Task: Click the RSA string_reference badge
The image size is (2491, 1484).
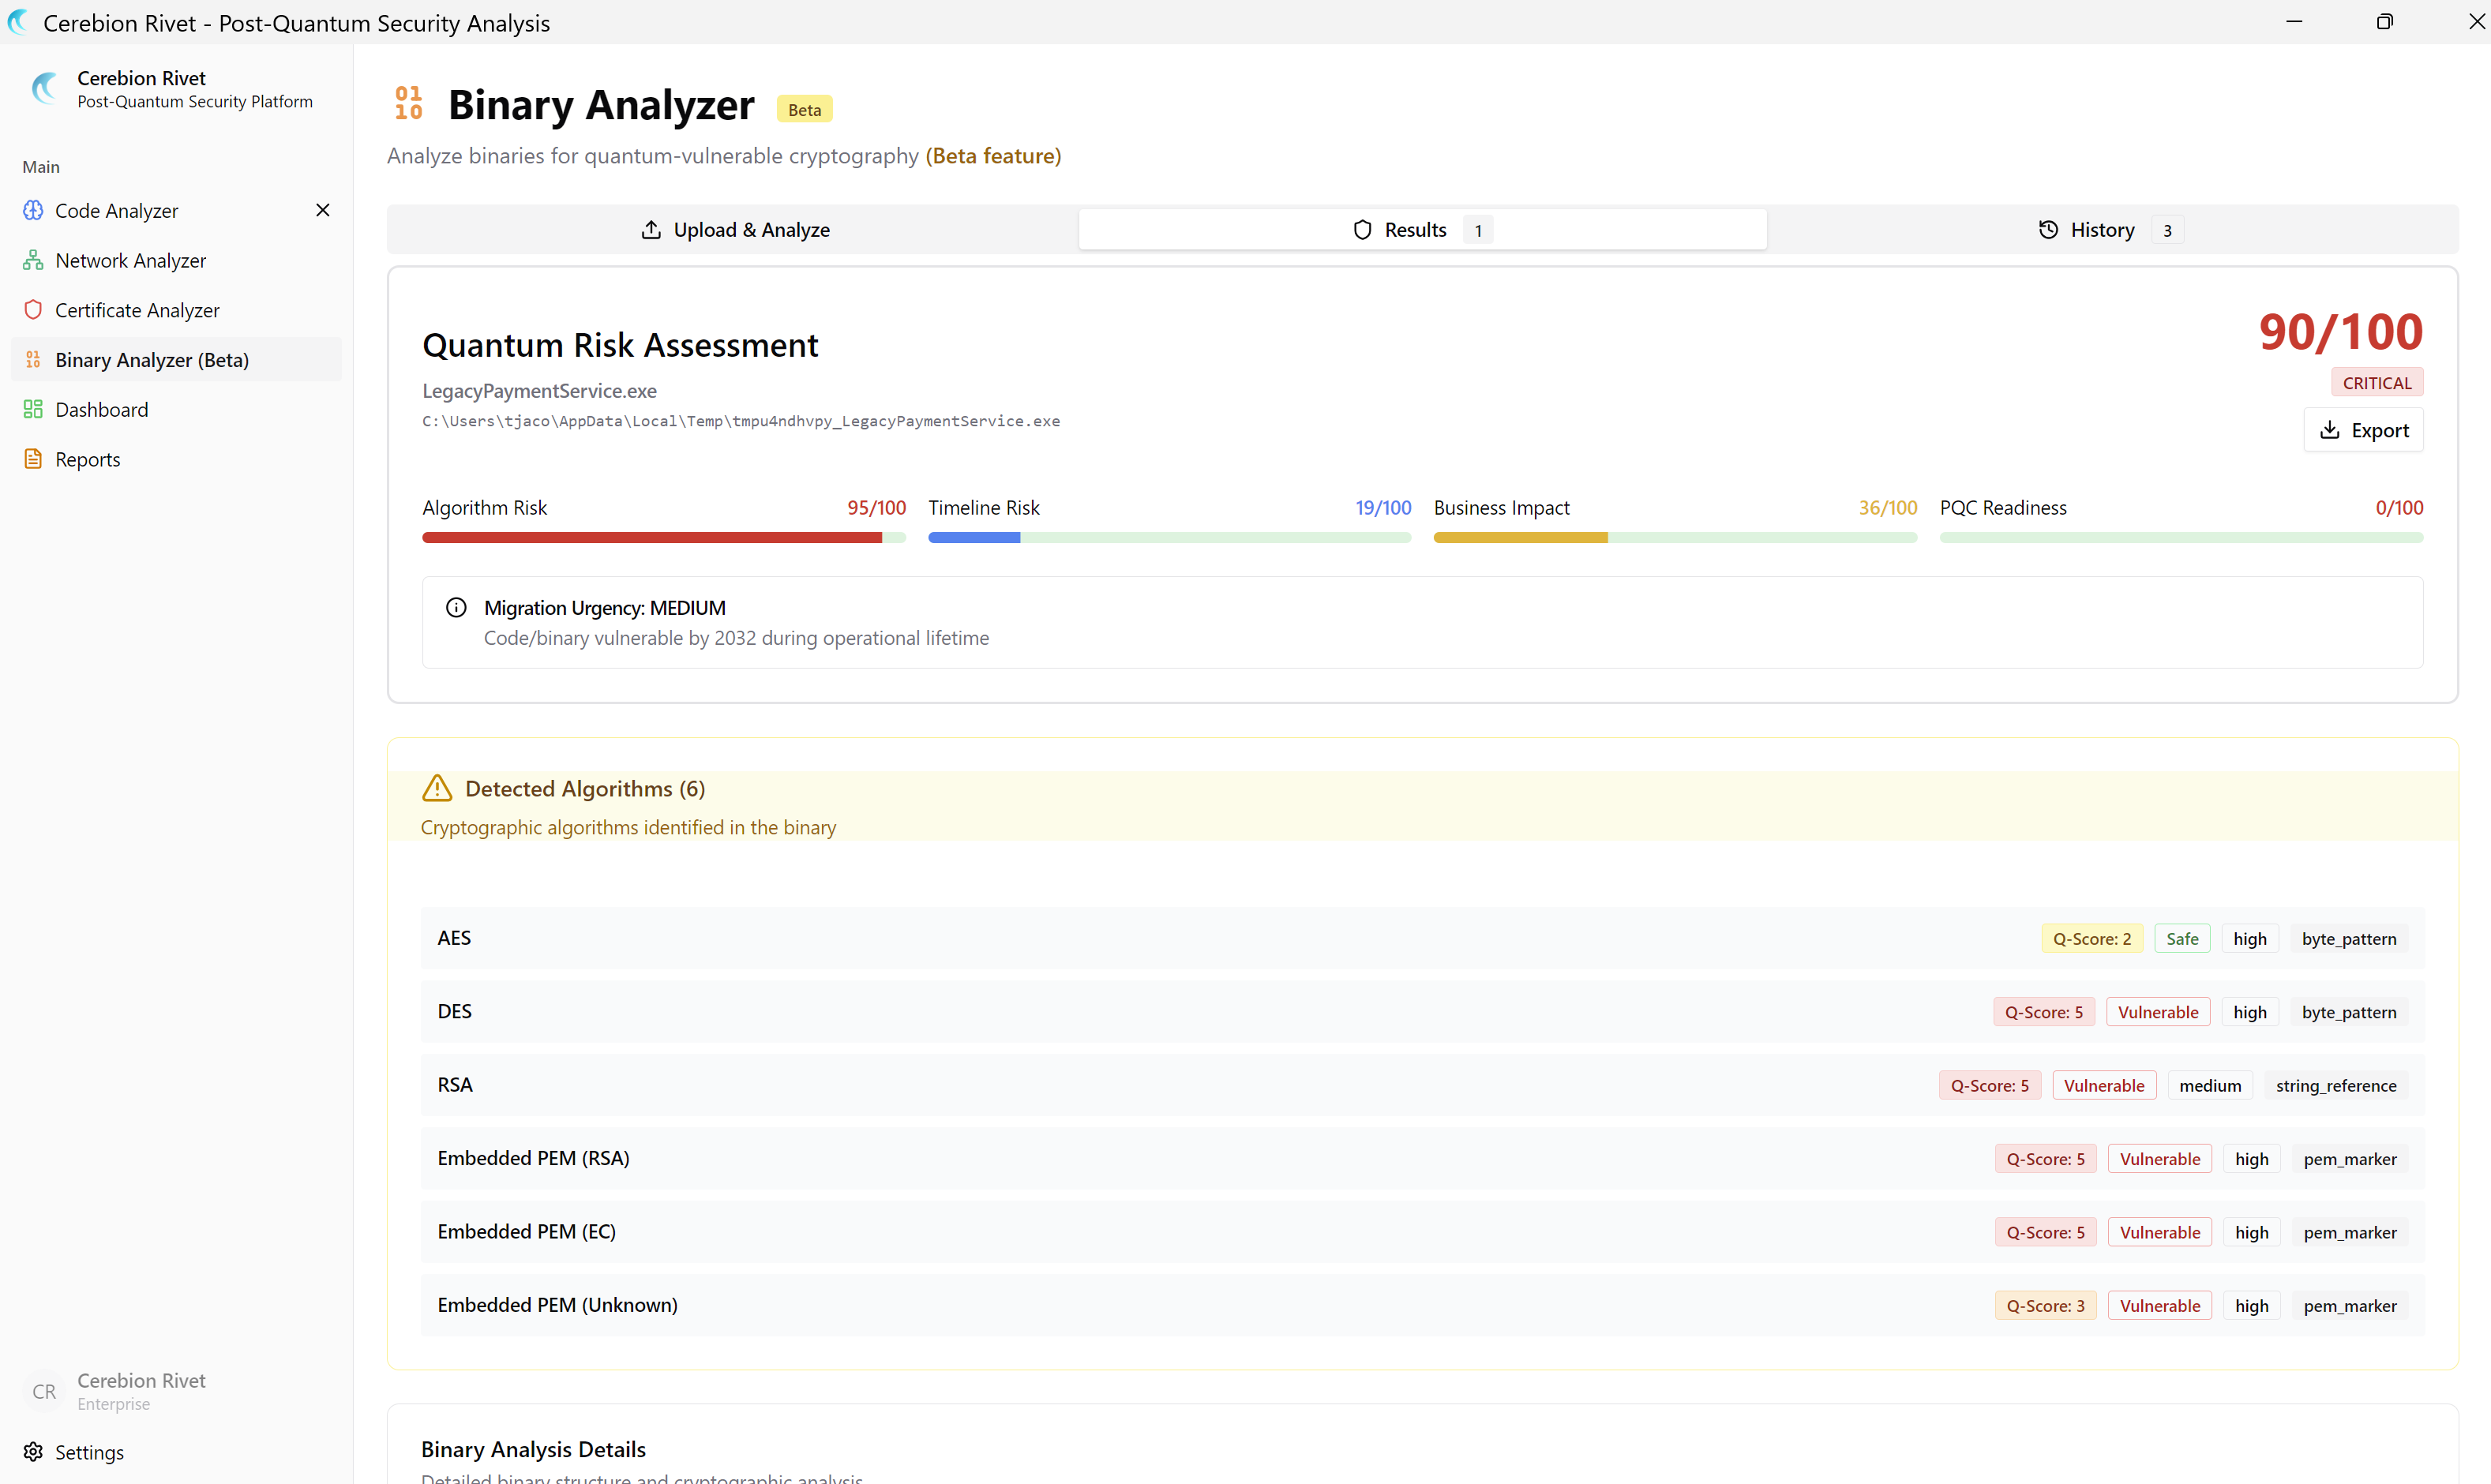Action: click(x=2335, y=1085)
